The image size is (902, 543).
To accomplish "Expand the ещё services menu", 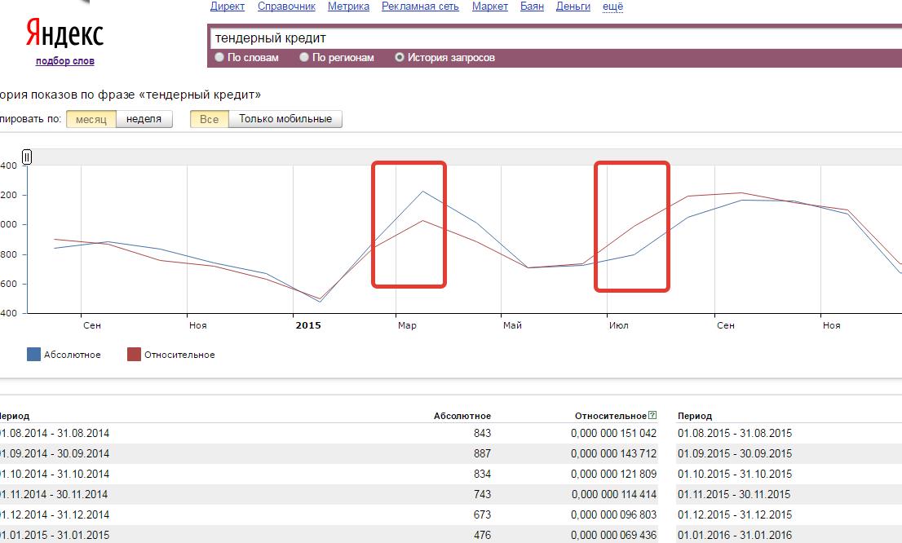I will click(612, 7).
